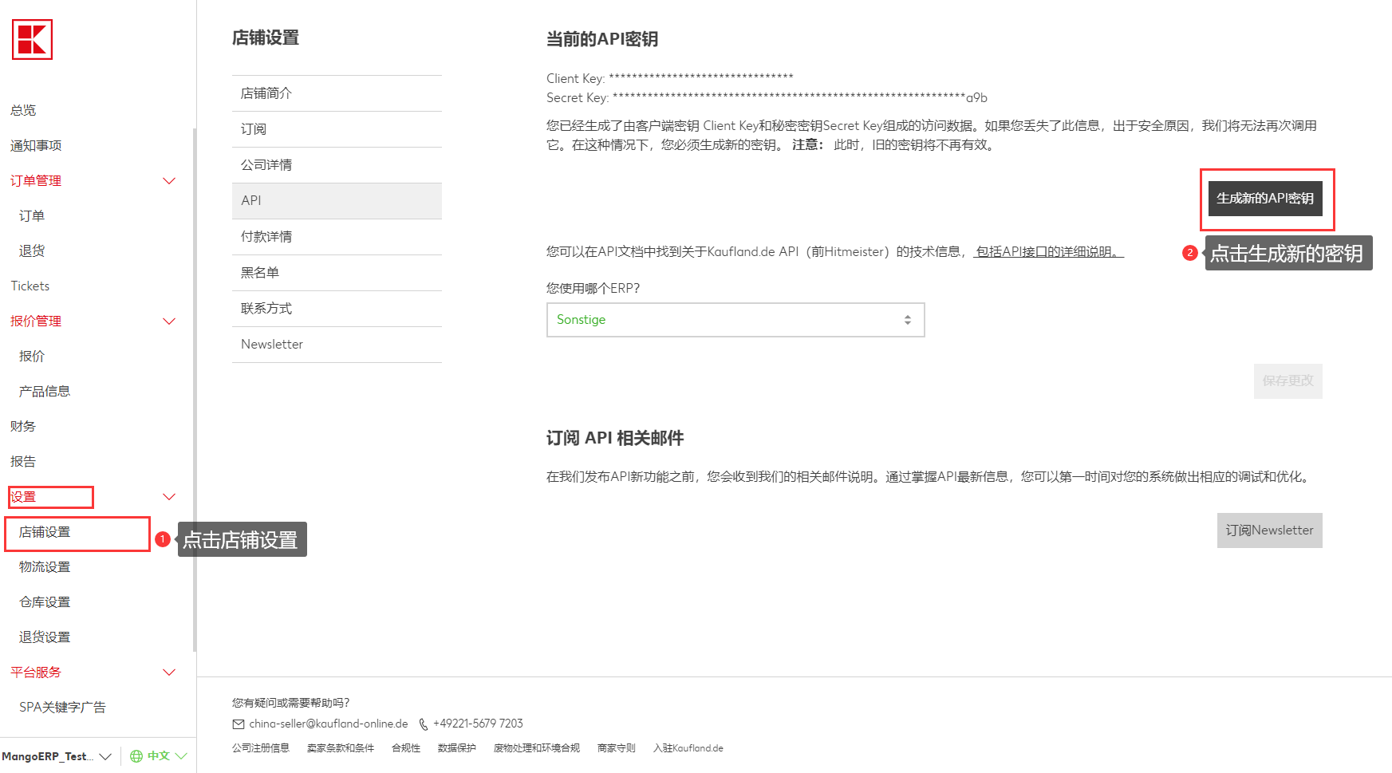1392x773 pixels.
Task: Click the Kaufland logo
Action: tap(32, 39)
